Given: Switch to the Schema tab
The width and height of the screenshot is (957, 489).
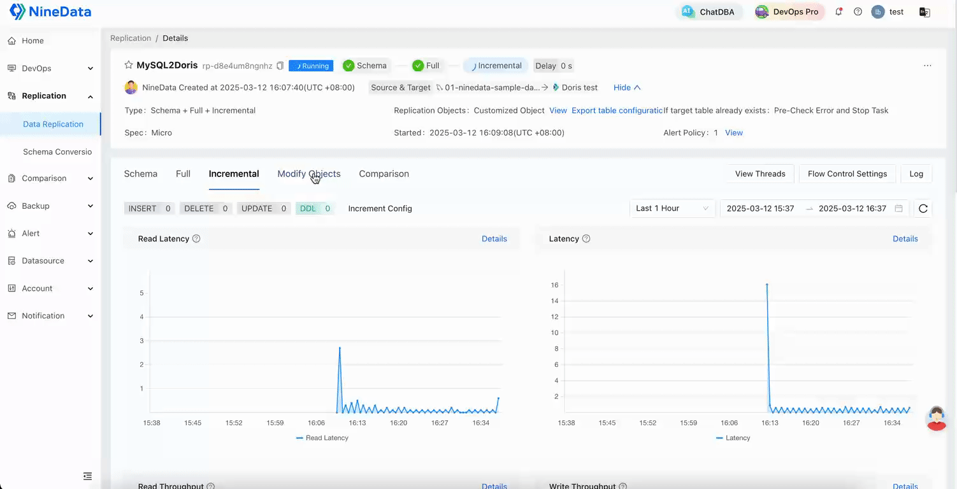Looking at the screenshot, I should [141, 174].
